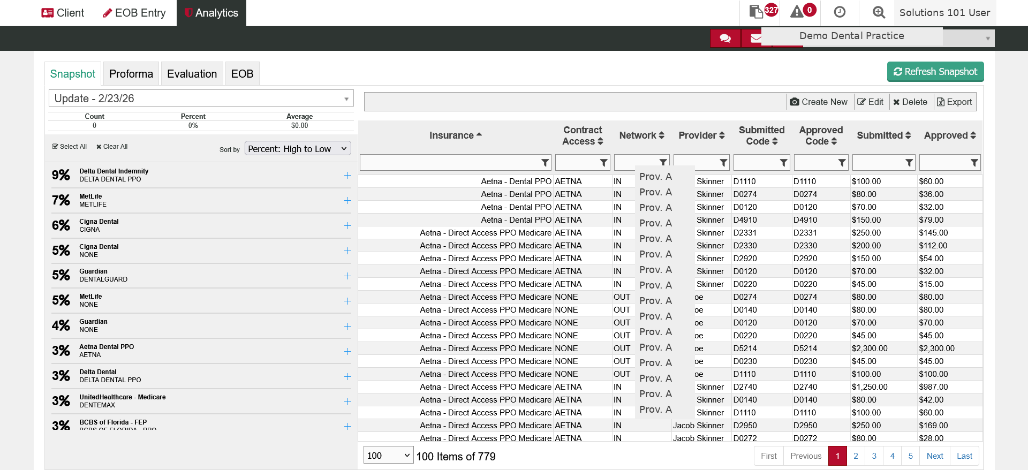Expand Guardian DENTALGUARD row plus icon
The width and height of the screenshot is (1028, 470).
coord(347,276)
